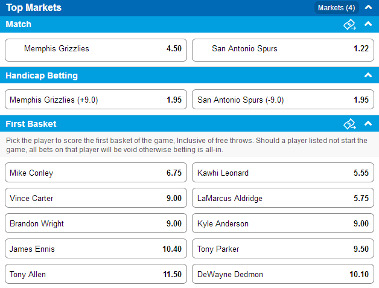This screenshot has height=288, width=379.
Task: Pick Kawhi Leonard for first basket
Action: pyautogui.click(x=283, y=173)
